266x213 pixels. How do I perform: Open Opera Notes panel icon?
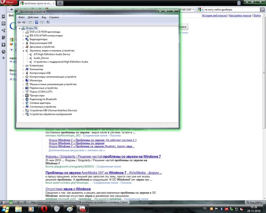point(4,38)
